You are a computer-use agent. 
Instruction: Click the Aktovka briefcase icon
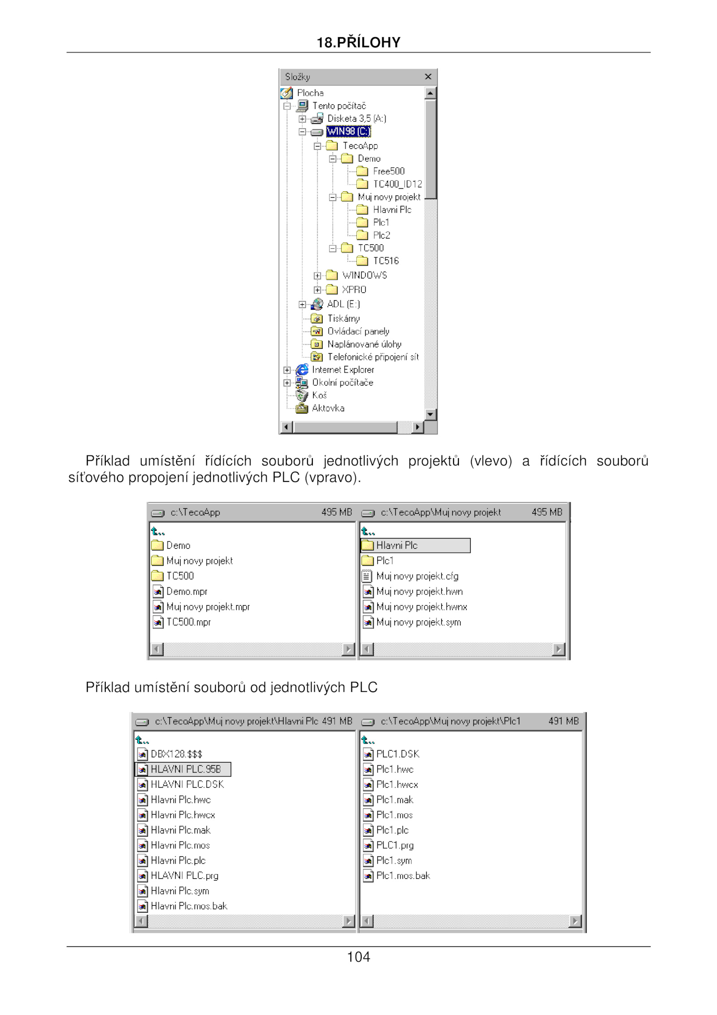tap(302, 408)
